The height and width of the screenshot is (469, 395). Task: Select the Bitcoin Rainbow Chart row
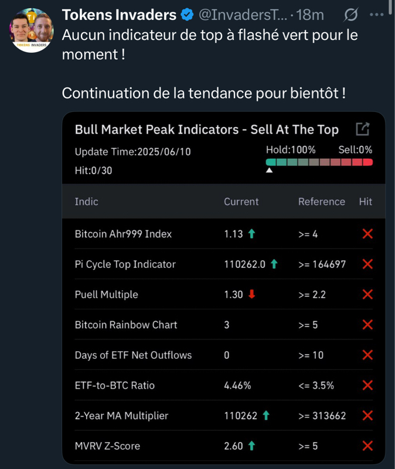[x=126, y=325]
